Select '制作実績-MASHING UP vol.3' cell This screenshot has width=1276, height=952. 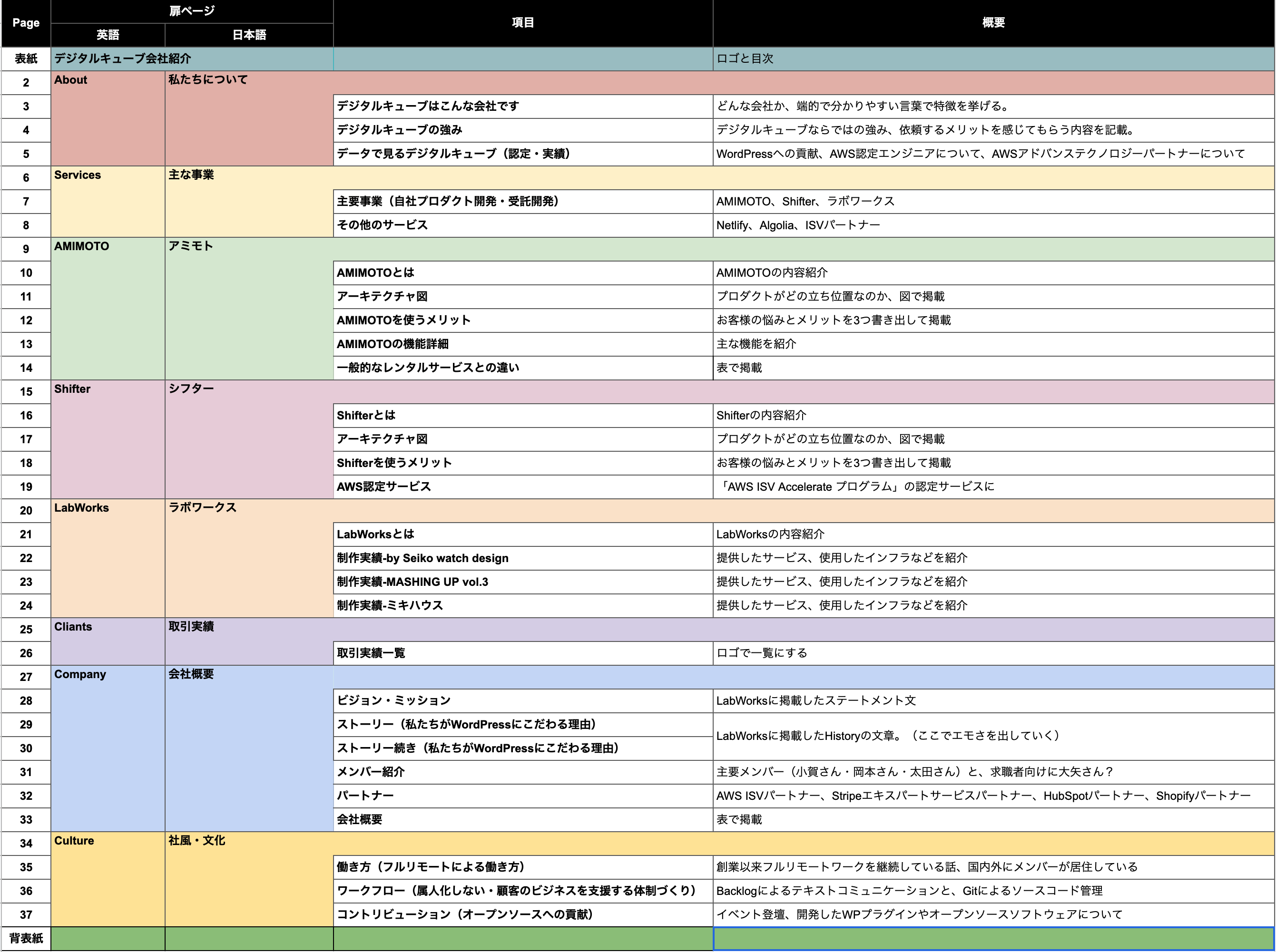pos(523,582)
